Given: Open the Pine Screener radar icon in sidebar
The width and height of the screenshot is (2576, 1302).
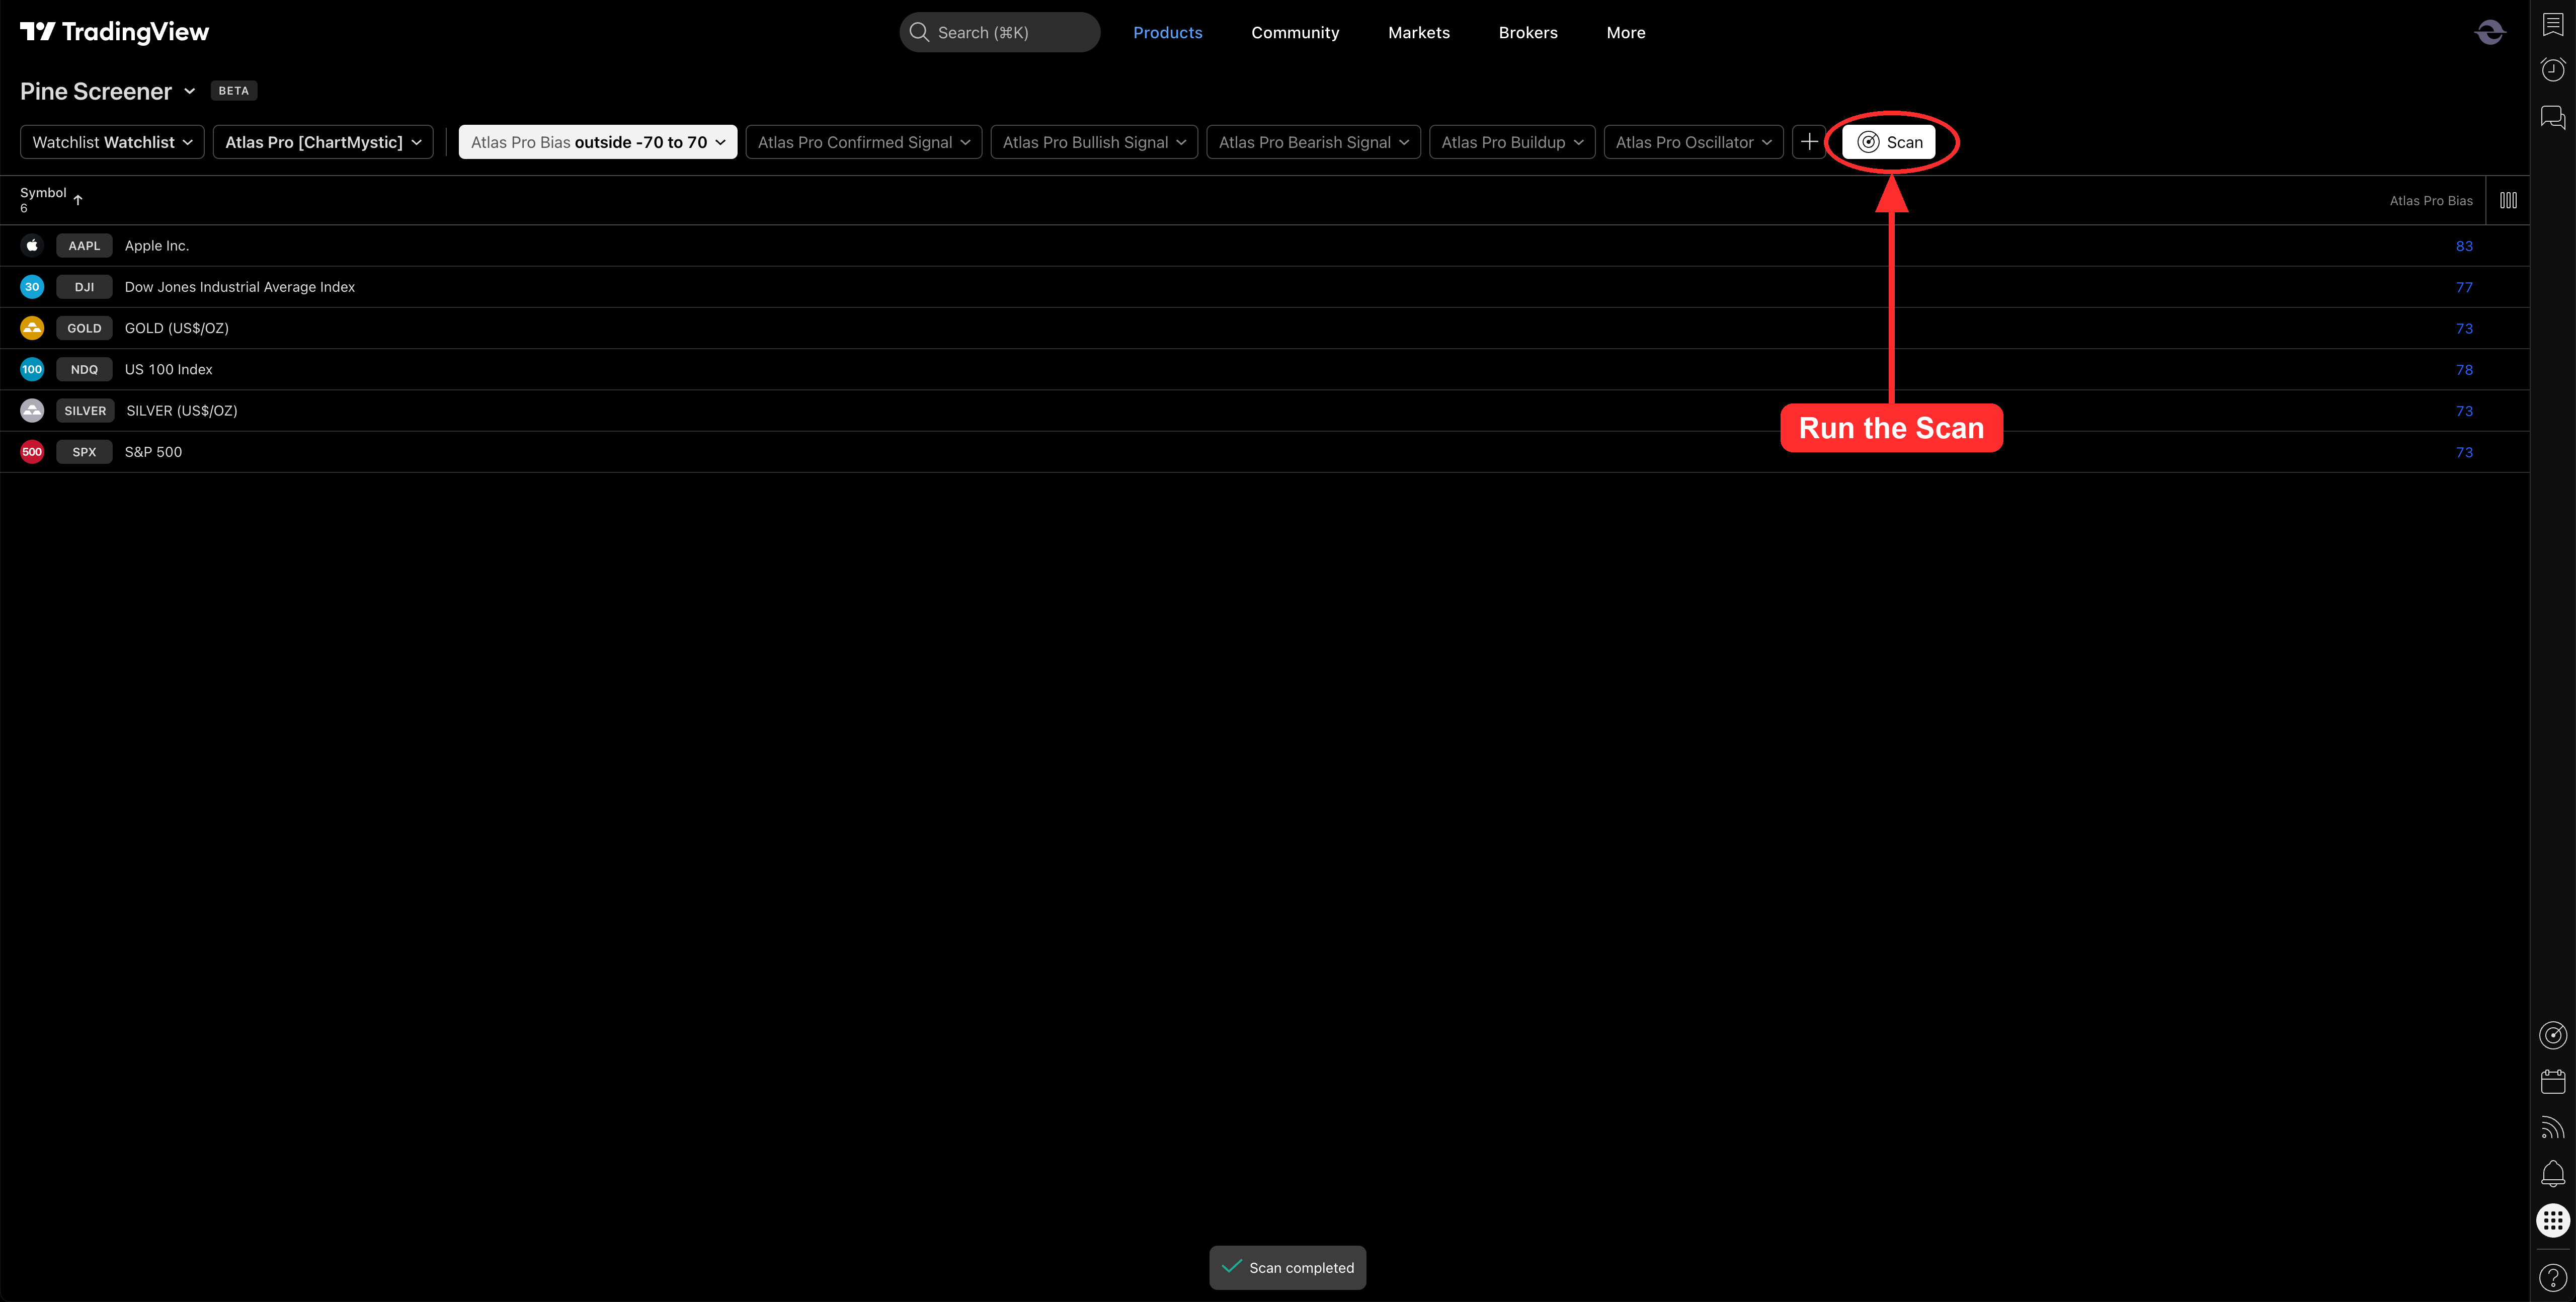Looking at the screenshot, I should tap(2553, 1035).
